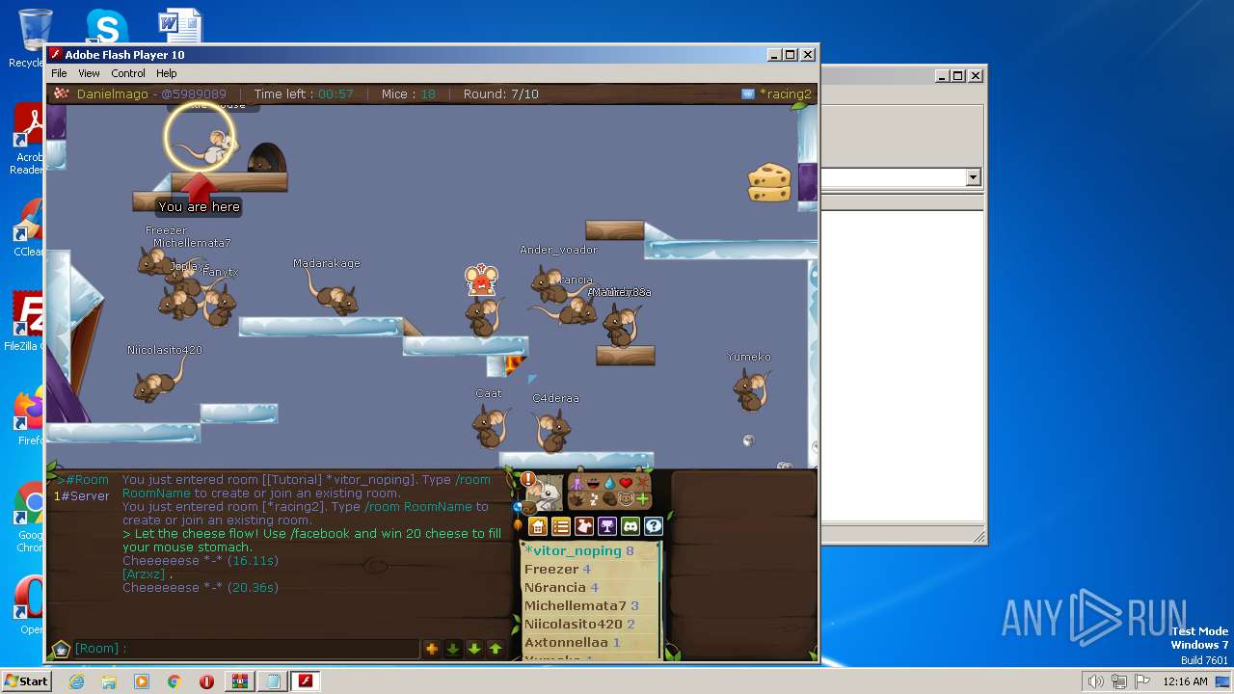
Task: Open the shop shirt icon
Action: [x=584, y=526]
